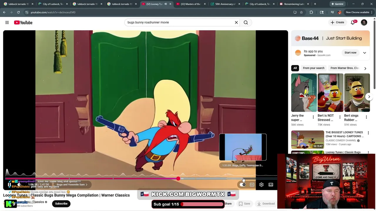Viewport: 376px width, 211px height.
Task: Open CLASSIC COMEDY CHANNEL link
Action: pyautogui.click(x=341, y=140)
